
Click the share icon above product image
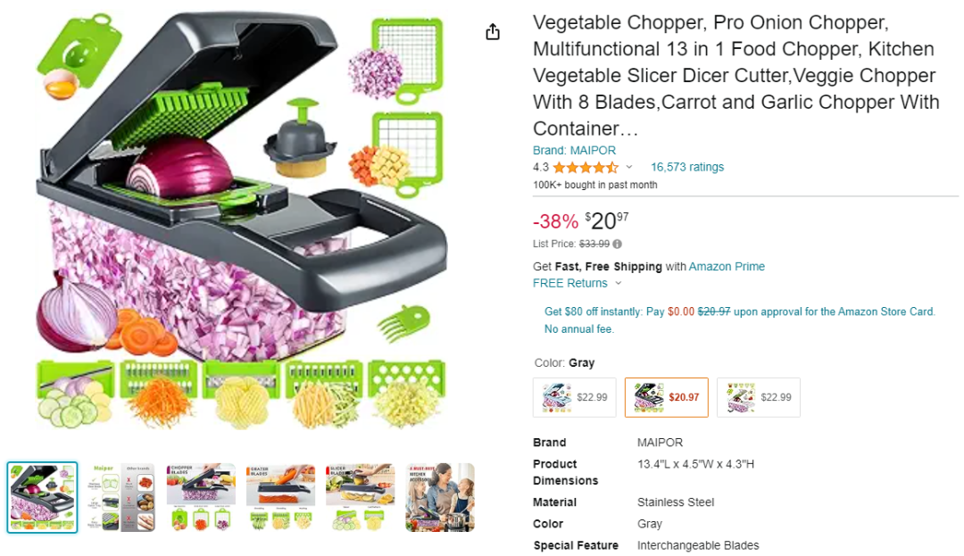493,32
